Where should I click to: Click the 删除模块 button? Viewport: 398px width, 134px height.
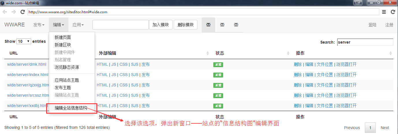tap(185, 25)
